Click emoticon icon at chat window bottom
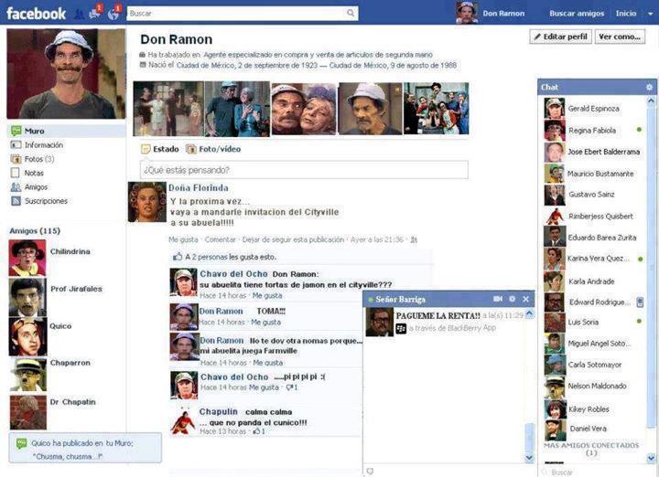659x477 pixels. coord(370,472)
